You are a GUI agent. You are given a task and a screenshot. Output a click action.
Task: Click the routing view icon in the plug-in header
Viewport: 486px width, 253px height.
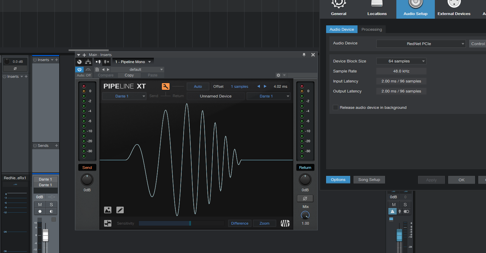88,62
